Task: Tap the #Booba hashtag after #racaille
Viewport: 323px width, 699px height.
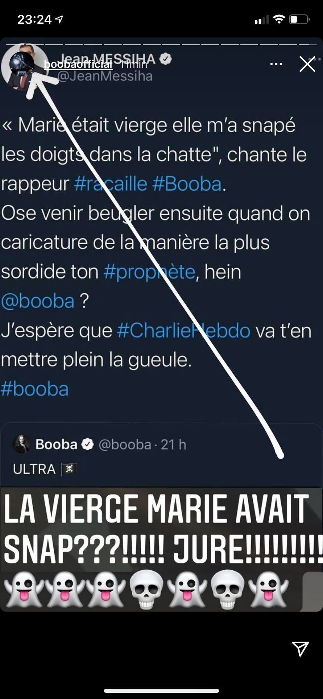Action: [x=187, y=184]
